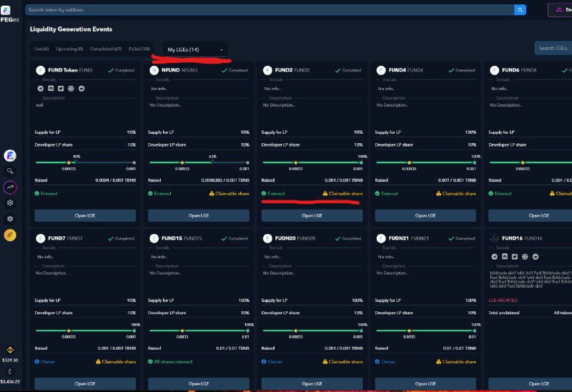Click the FUND Token progress bar at 40%
This screenshot has height=392, width=572.
click(x=85, y=162)
